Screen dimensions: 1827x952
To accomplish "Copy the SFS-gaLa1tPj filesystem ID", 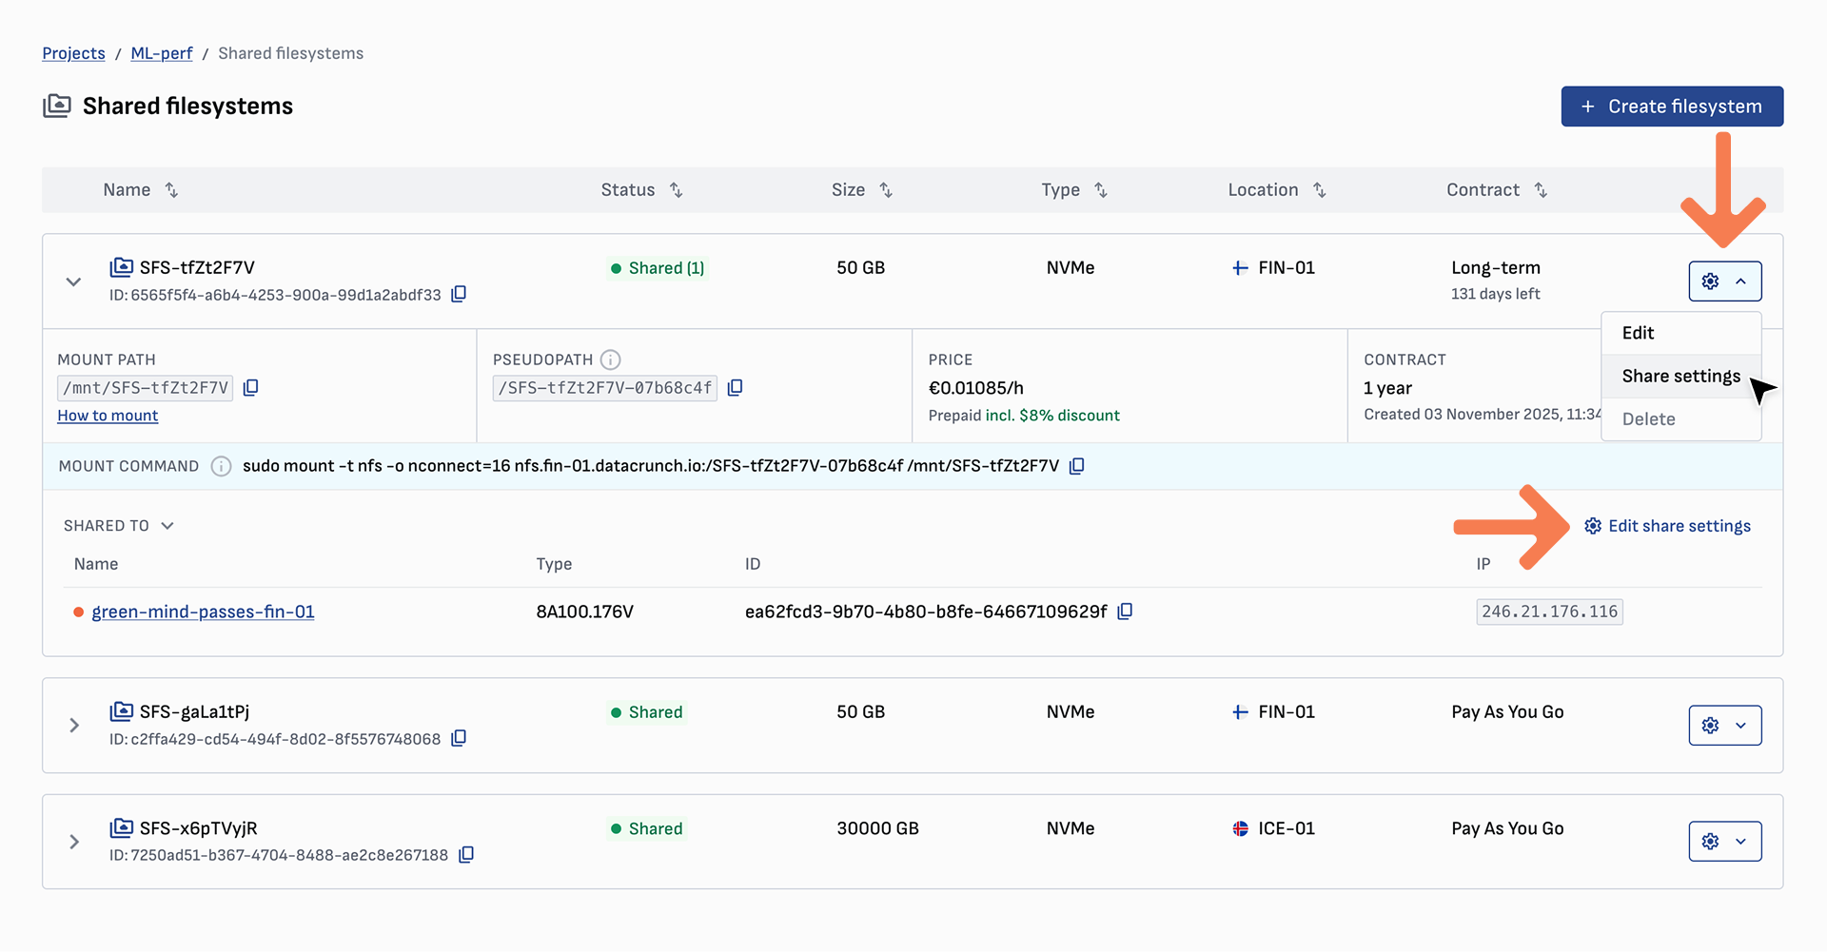I will click(x=459, y=738).
